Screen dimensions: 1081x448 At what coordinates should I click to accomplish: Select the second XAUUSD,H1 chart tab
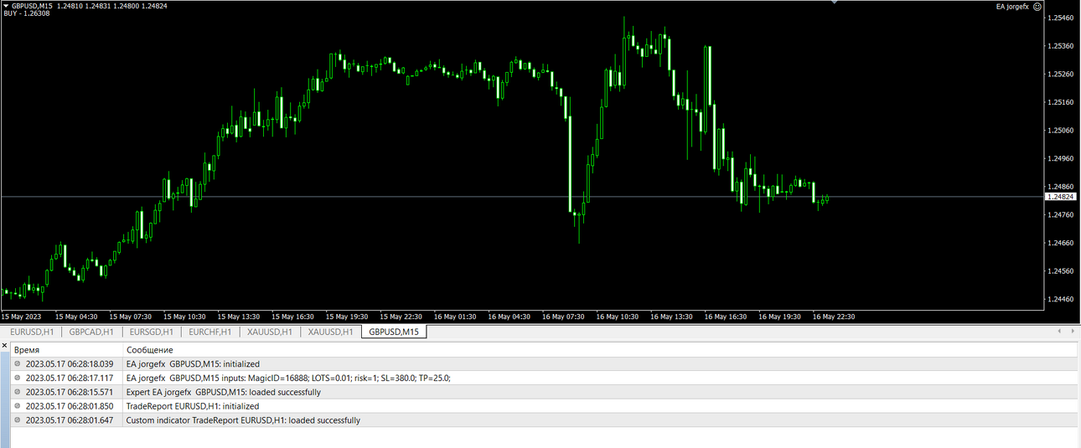332,332
